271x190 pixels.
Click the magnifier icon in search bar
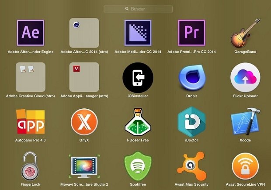point(127,9)
